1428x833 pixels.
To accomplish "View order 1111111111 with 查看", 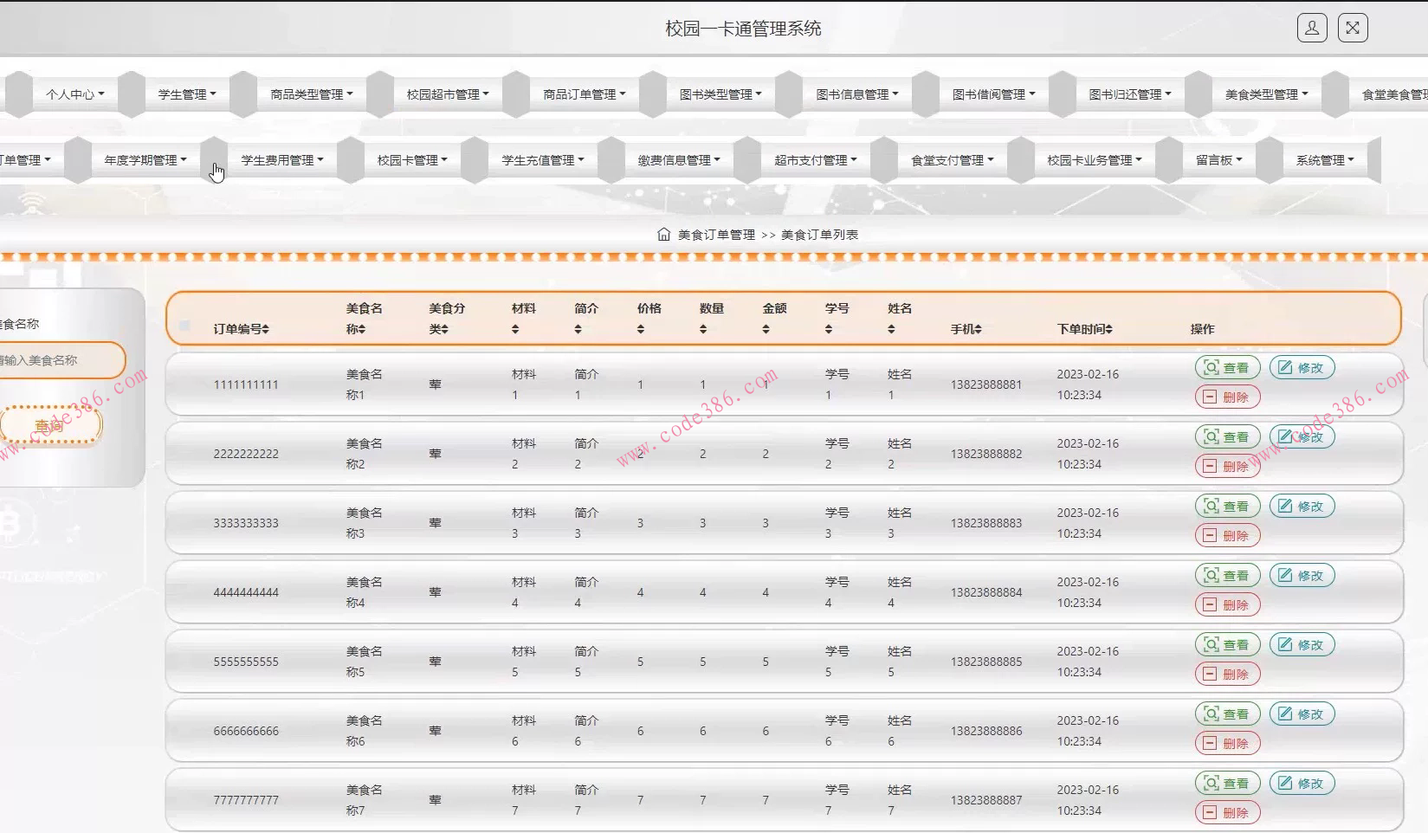I will click(x=1227, y=367).
